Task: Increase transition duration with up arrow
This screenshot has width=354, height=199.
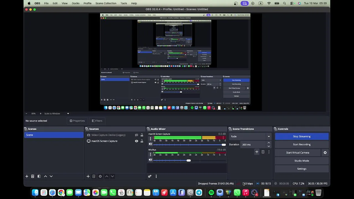Action: 269,143
